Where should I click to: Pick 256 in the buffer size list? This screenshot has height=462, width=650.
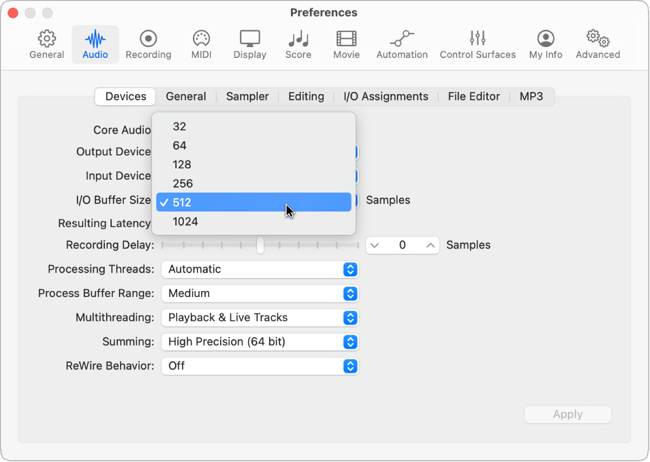tap(254, 183)
